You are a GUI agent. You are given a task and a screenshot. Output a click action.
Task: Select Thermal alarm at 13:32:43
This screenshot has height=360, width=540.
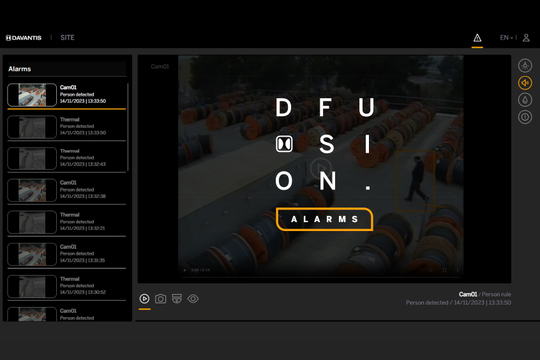click(x=66, y=158)
